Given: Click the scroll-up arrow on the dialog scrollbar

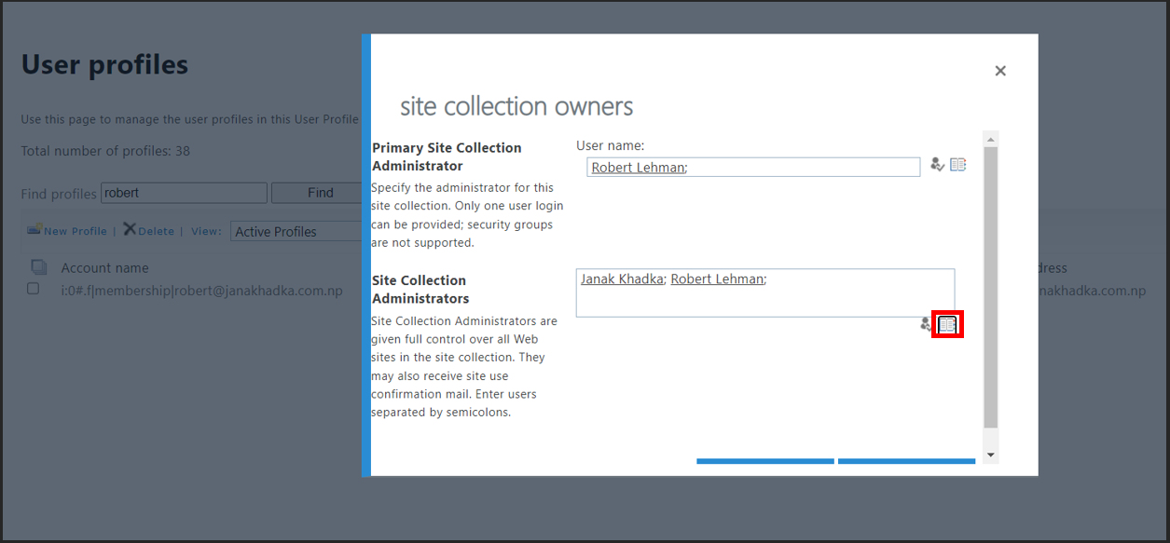Looking at the screenshot, I should tap(990, 137).
